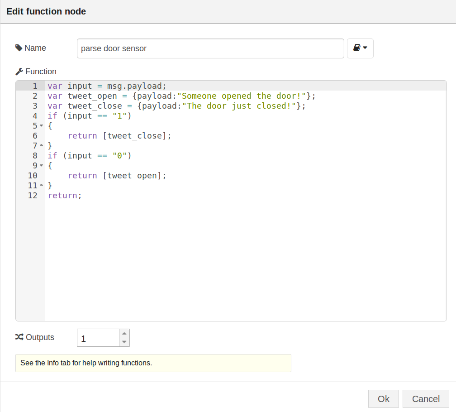Increase Outputs with the up stepper arrow

(x=124, y=334)
